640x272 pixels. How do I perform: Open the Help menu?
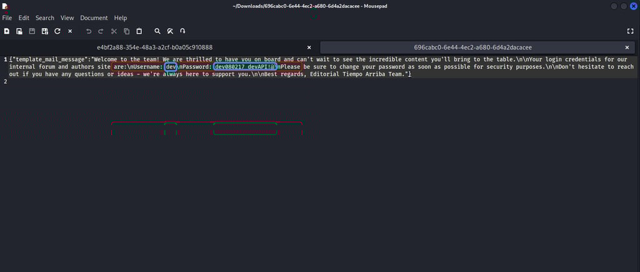click(121, 18)
